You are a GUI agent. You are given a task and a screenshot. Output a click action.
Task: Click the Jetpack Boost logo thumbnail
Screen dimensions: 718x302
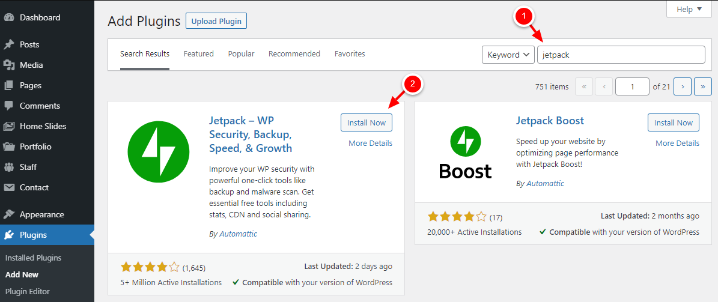(465, 153)
